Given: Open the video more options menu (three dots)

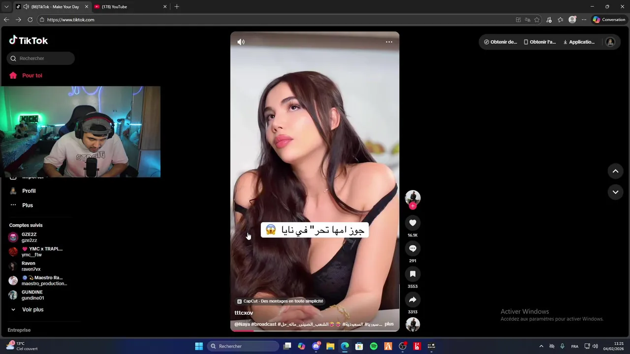Looking at the screenshot, I should [x=389, y=42].
